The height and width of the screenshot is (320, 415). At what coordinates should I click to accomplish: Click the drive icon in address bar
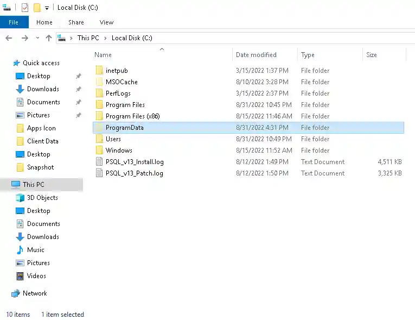(x=61, y=38)
